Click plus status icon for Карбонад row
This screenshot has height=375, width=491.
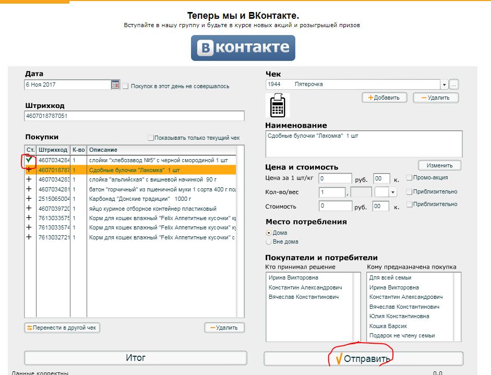tap(29, 199)
